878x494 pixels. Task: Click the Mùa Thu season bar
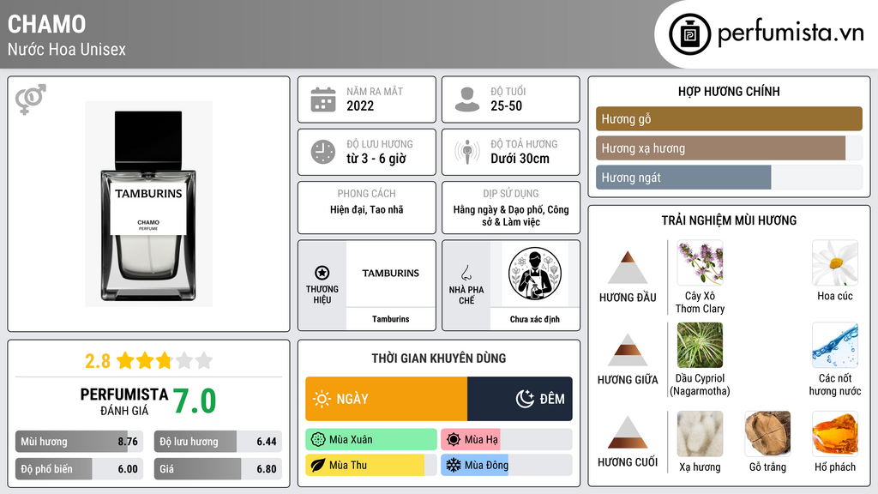pyautogui.click(x=371, y=465)
